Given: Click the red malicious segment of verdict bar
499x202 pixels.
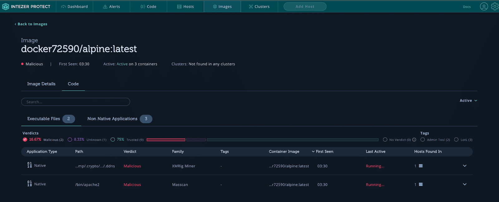Looking at the screenshot, I should coord(166,140).
